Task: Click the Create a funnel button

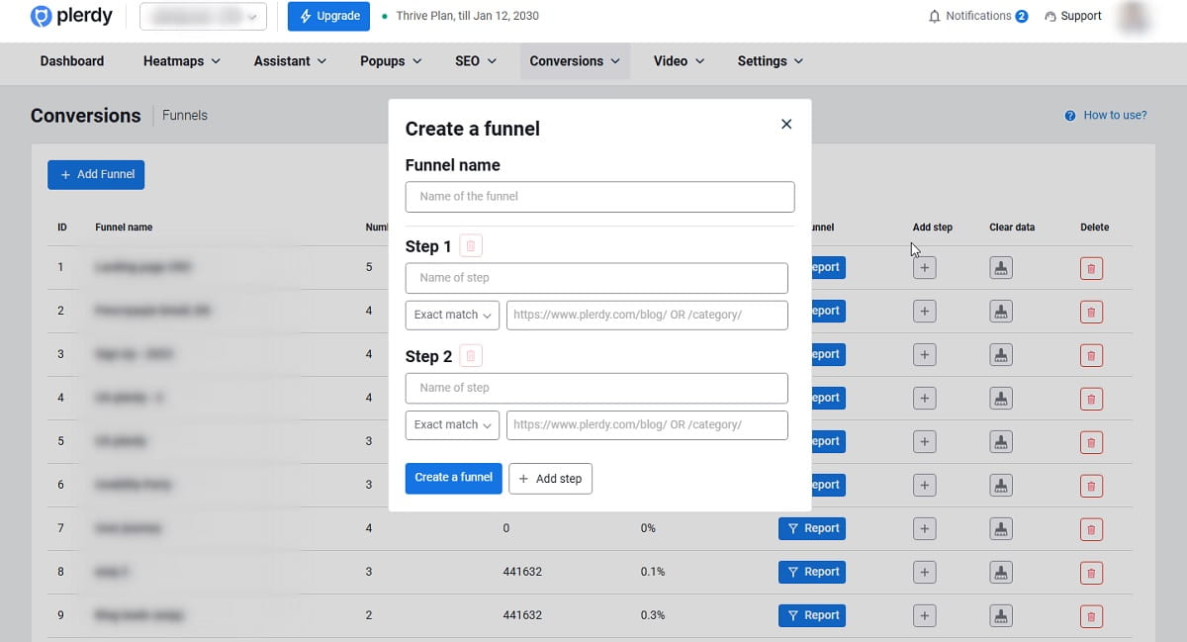Action: (453, 478)
